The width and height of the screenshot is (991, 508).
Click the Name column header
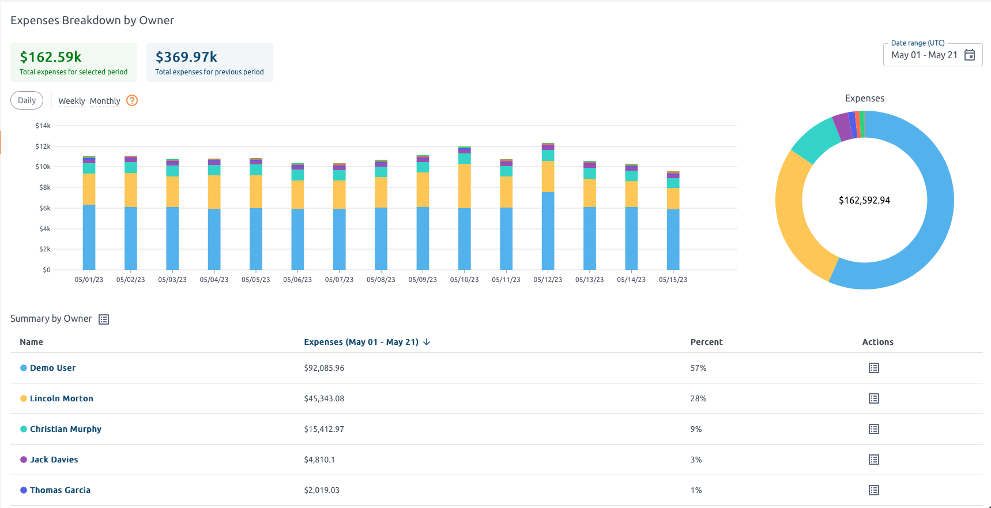[31, 342]
